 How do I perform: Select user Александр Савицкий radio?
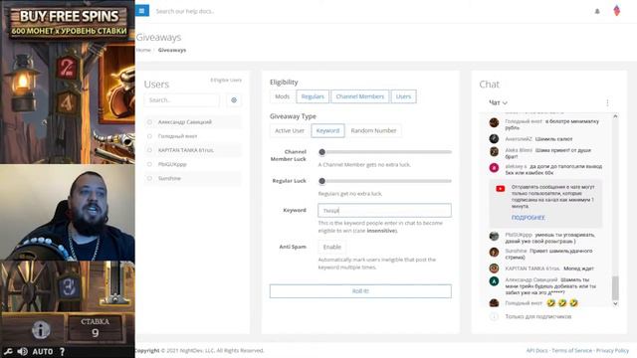(x=149, y=122)
